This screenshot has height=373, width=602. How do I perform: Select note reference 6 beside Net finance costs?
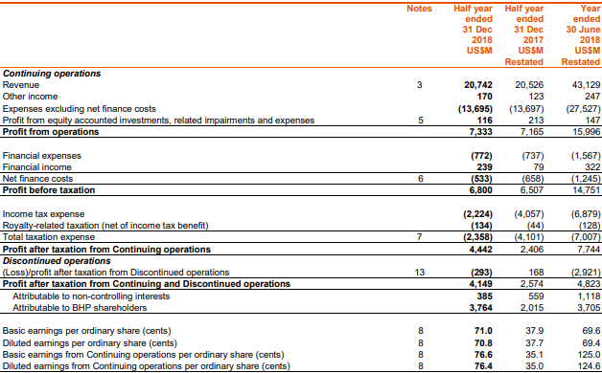tap(421, 179)
